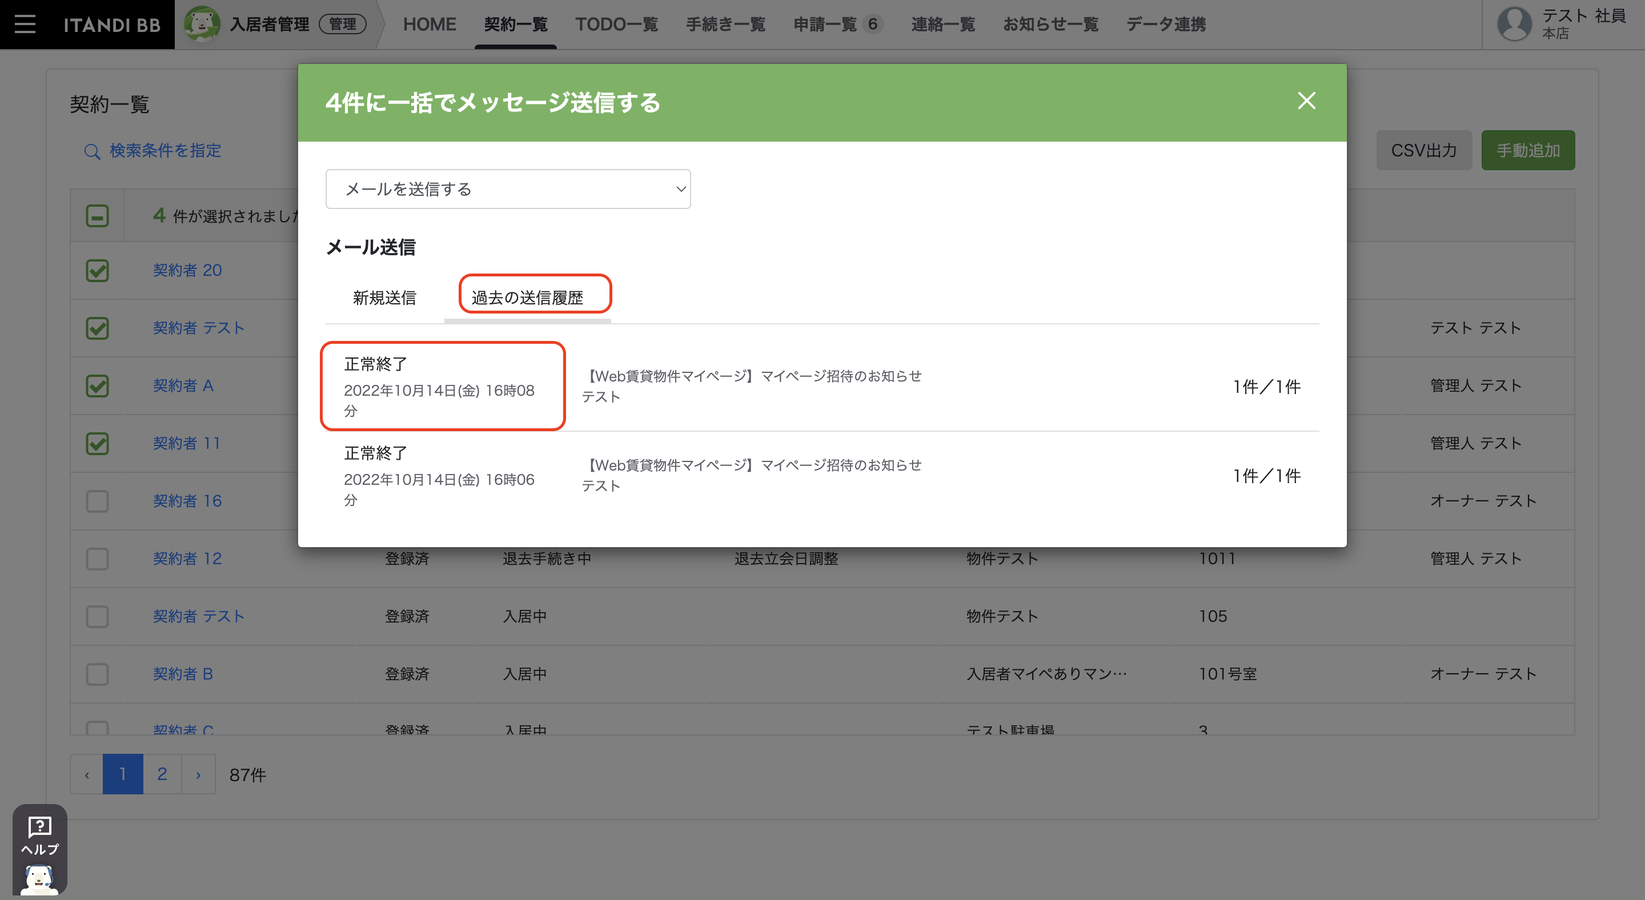Go to page 2 in pagination
1645x900 pixels.
[162, 774]
